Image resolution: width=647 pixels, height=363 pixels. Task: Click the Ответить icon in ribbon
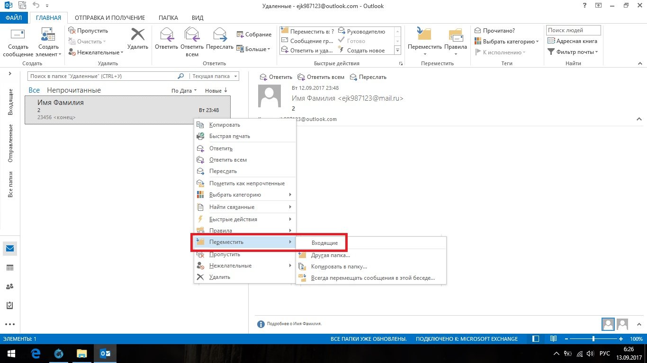166,35
